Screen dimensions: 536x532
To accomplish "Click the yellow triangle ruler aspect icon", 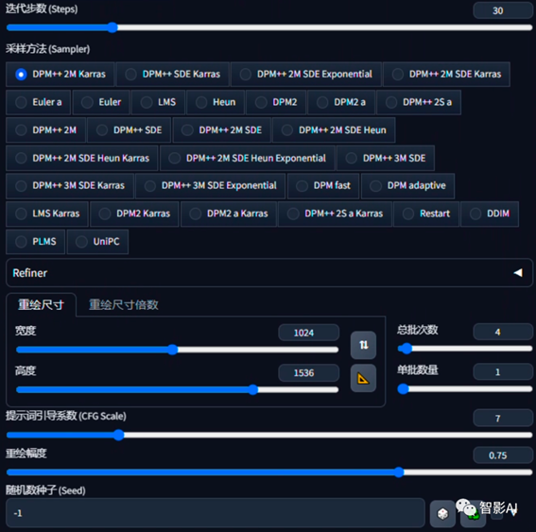I will point(363,378).
